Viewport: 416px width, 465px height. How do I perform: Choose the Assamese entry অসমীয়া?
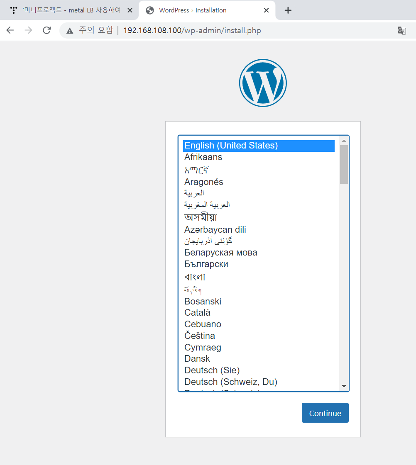coord(259,217)
